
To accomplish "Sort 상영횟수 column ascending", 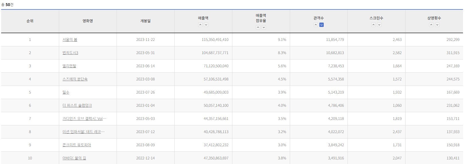I will [431, 25].
